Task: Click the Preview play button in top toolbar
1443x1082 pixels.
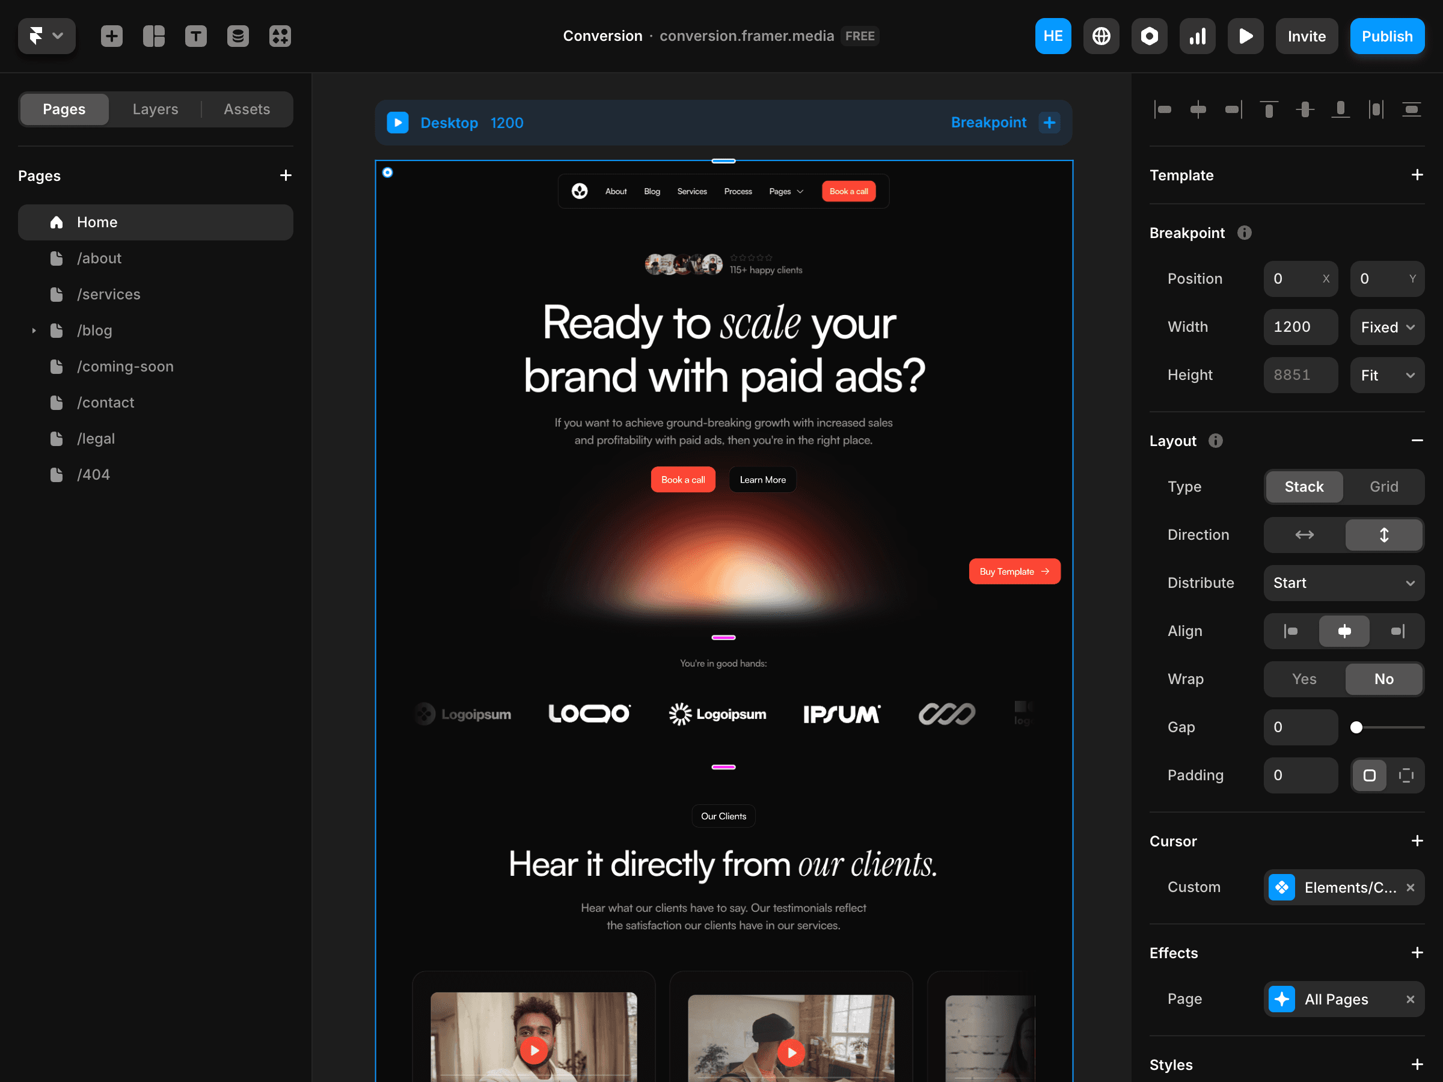Action: click(1245, 36)
